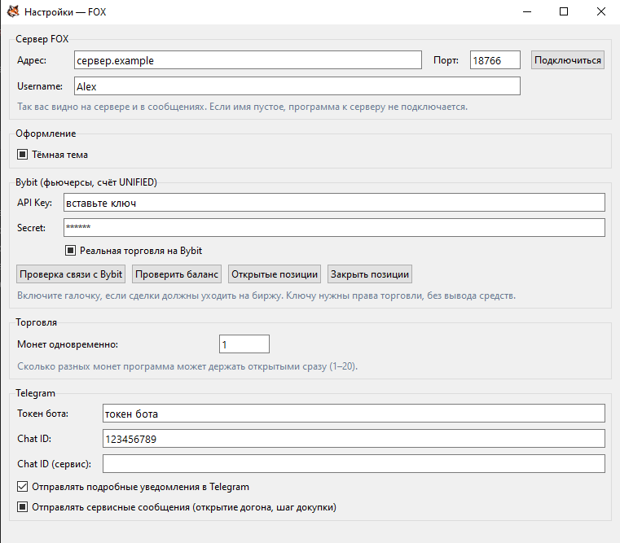The width and height of the screenshot is (620, 543).
Task: Click hint text starting with Включите галочку
Action: (x=266, y=296)
